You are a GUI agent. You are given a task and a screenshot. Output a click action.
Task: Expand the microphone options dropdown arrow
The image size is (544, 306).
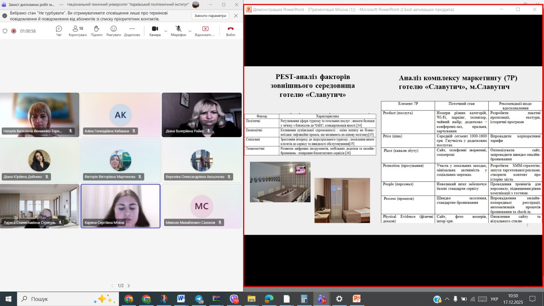point(190,31)
